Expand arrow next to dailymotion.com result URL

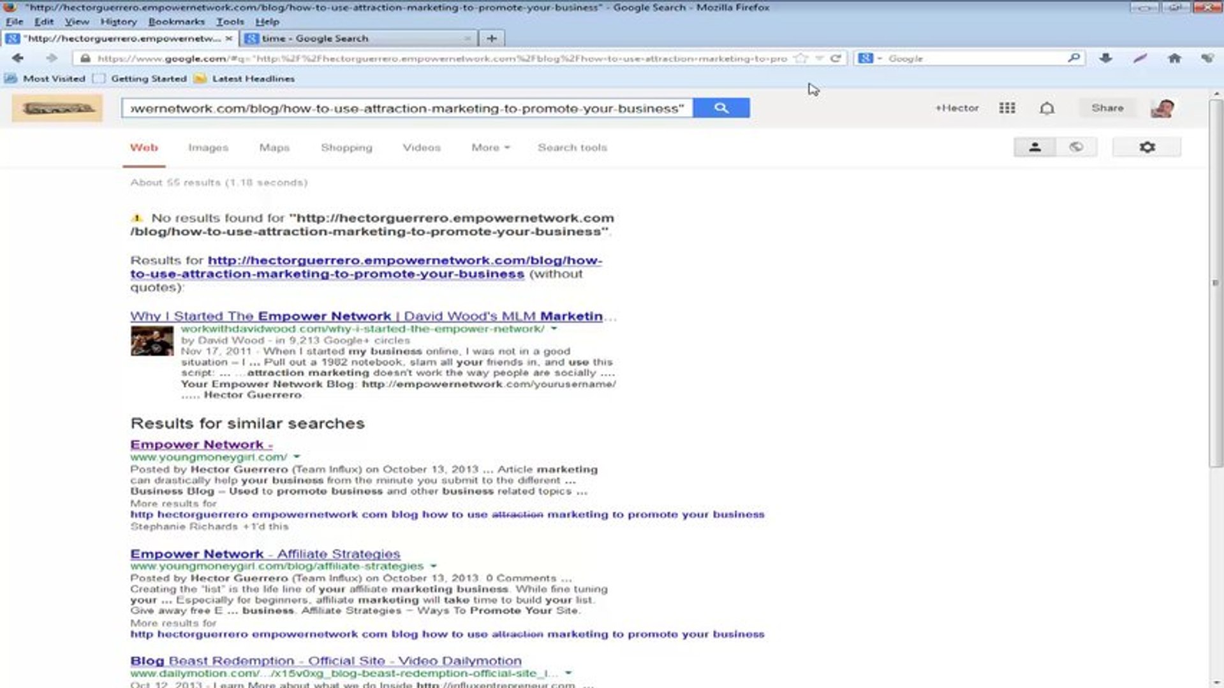(568, 673)
